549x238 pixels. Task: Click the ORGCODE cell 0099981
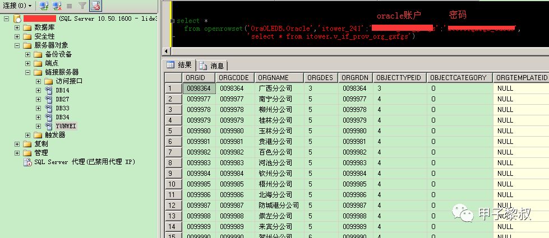pos(234,142)
